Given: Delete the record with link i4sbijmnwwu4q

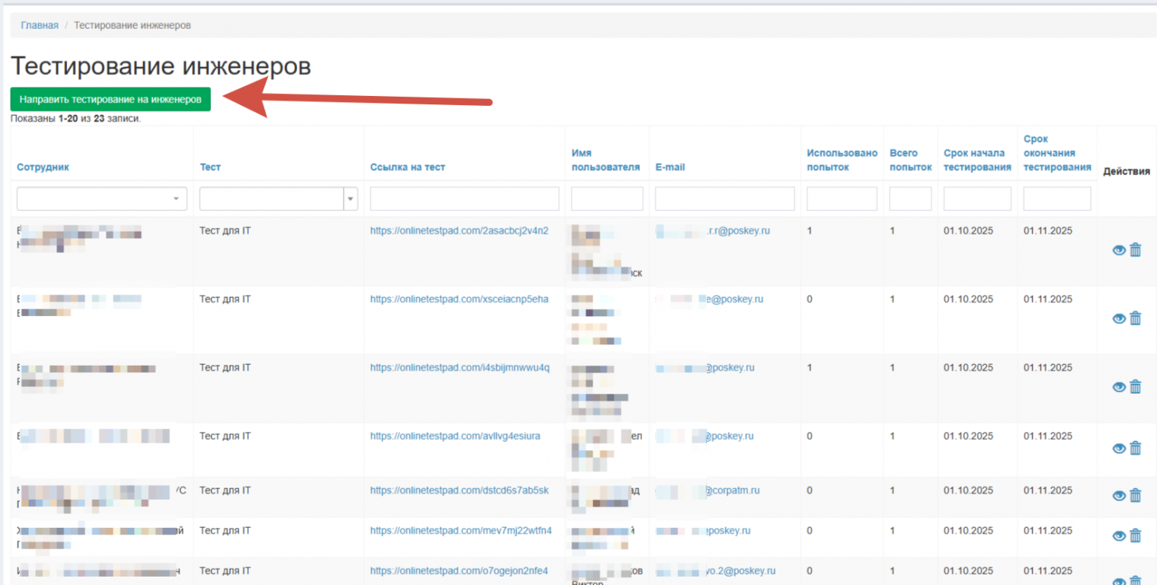Looking at the screenshot, I should (x=1135, y=387).
